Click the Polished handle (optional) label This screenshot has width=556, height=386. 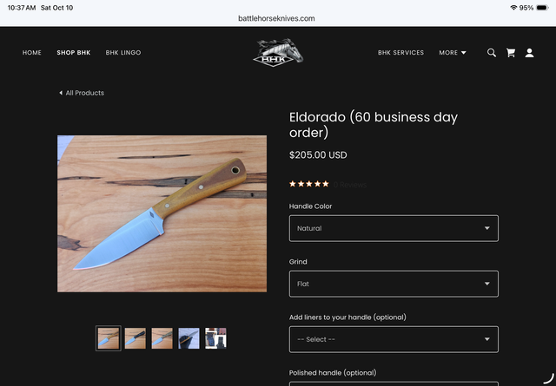point(333,372)
